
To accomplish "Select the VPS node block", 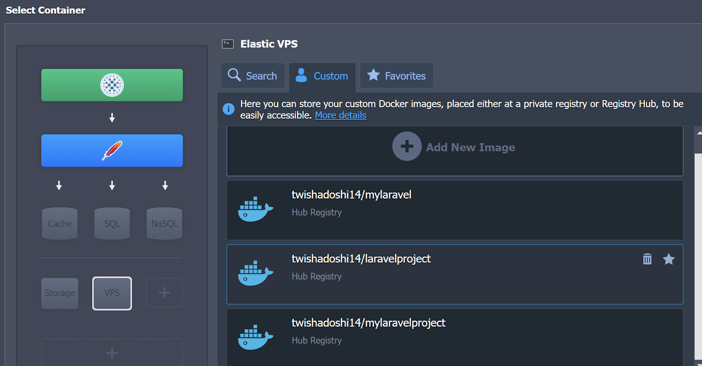I will [112, 293].
